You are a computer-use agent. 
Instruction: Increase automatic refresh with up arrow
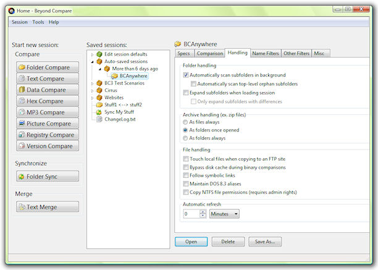(203, 212)
